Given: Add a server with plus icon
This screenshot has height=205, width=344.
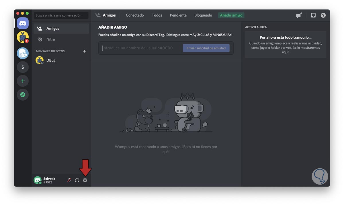Looking at the screenshot, I should click(23, 81).
